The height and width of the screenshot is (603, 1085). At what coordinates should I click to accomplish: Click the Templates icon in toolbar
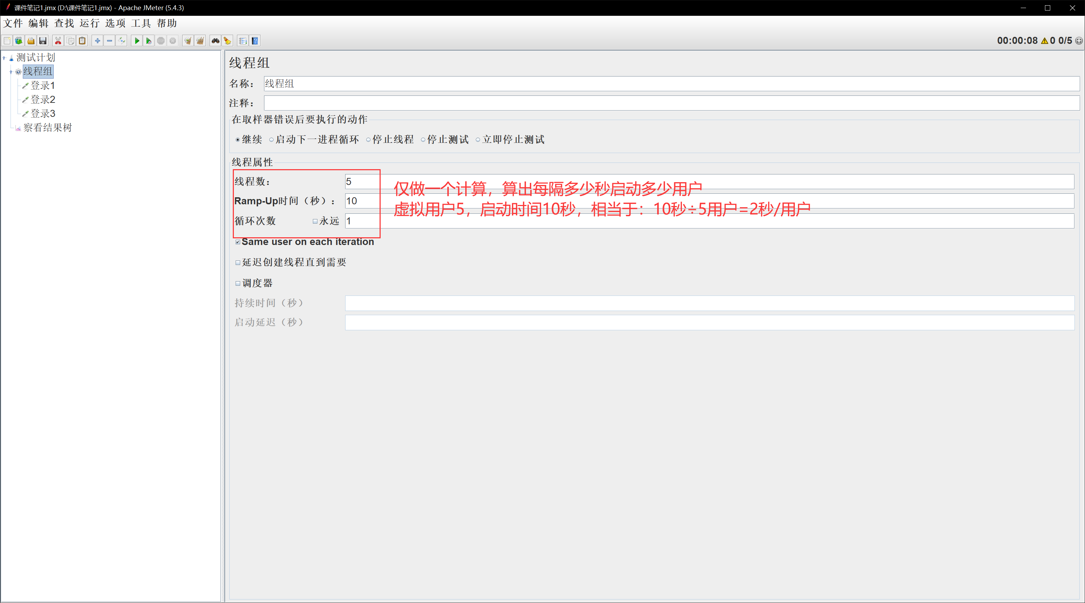coord(19,41)
